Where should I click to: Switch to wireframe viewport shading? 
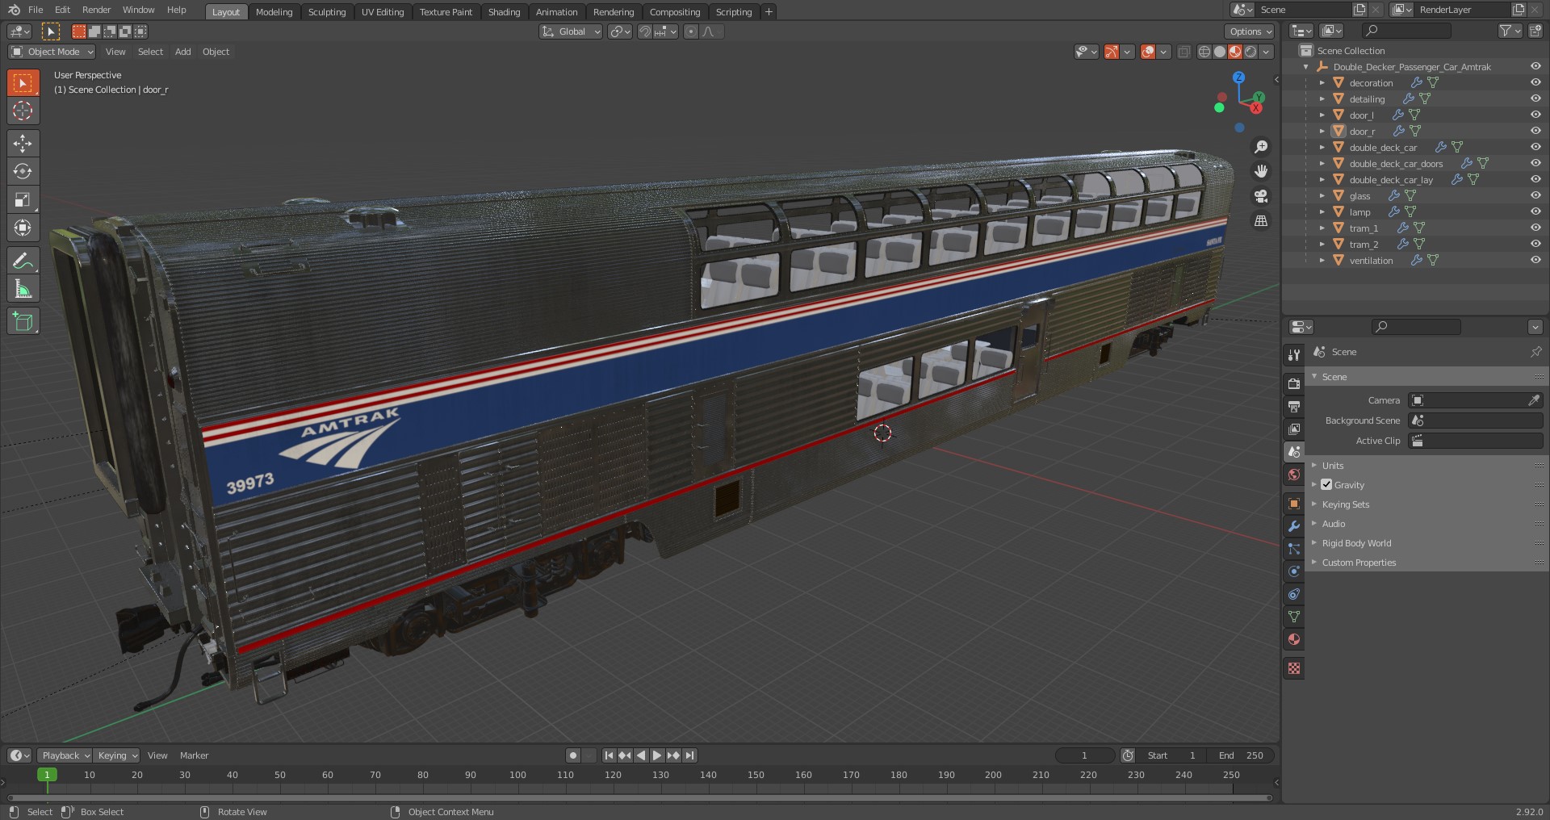click(1204, 52)
